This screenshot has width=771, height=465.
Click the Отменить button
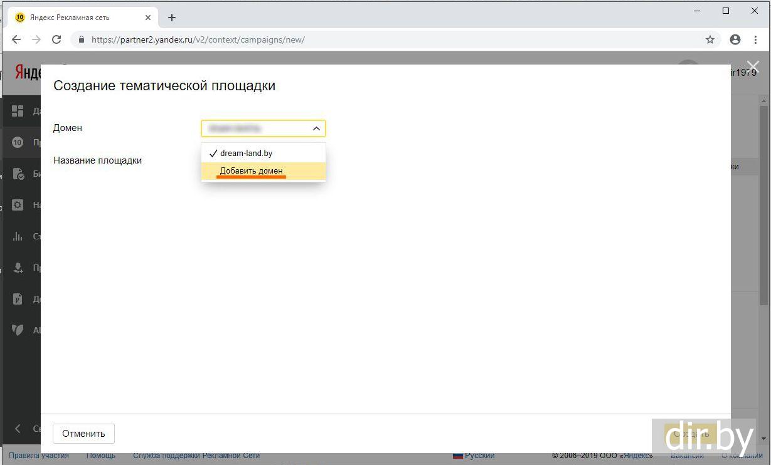pos(83,433)
